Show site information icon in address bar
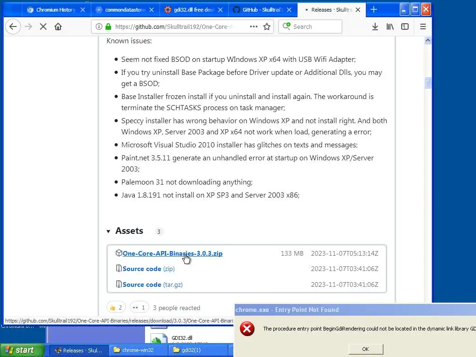476x357 pixels. click(99, 26)
